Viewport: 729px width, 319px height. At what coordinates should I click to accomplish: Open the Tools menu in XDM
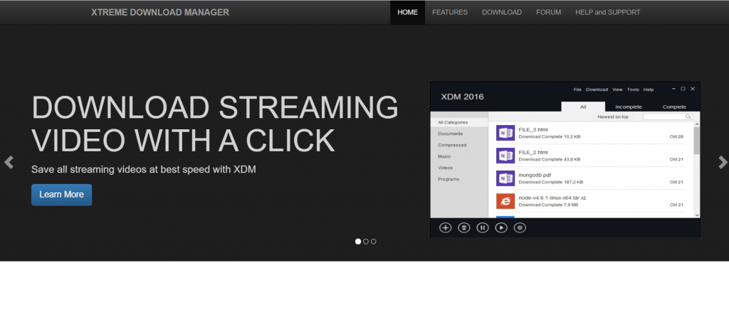[633, 90]
